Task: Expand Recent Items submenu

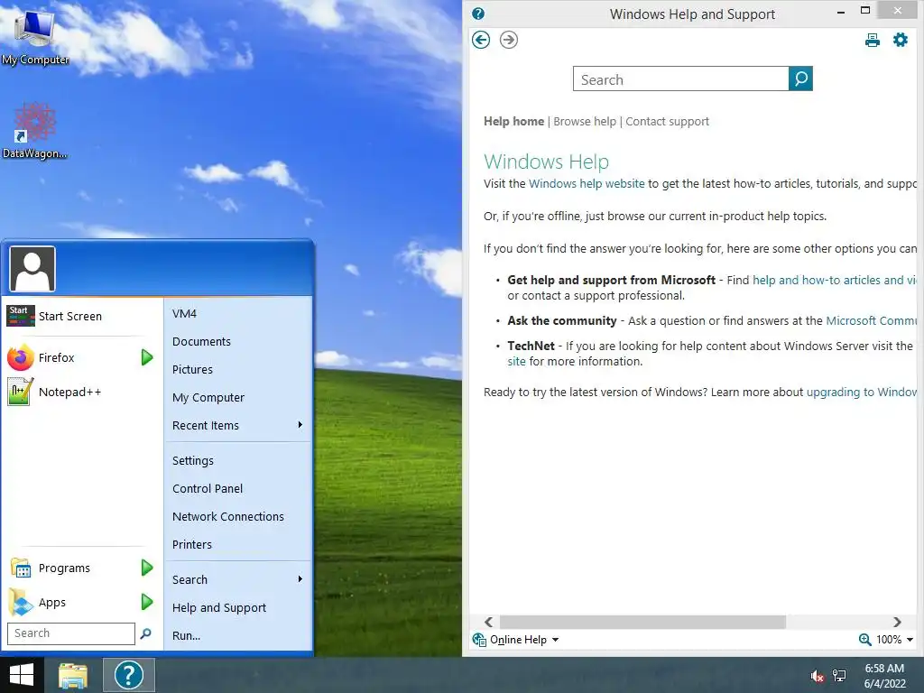Action: pos(237,426)
